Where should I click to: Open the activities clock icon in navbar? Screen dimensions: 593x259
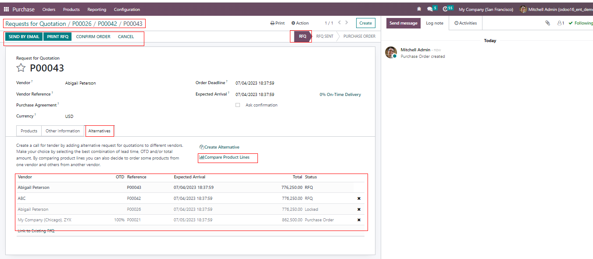click(445, 9)
